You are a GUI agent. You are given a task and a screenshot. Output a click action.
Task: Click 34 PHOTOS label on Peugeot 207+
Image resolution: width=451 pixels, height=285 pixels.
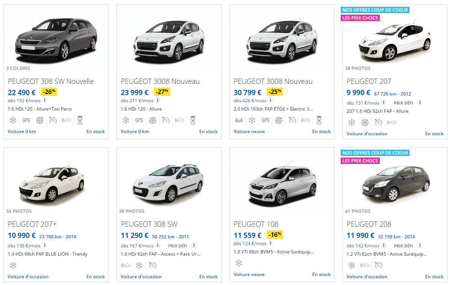click(19, 211)
